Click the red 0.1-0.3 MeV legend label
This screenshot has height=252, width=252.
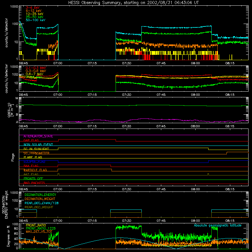(36, 68)
